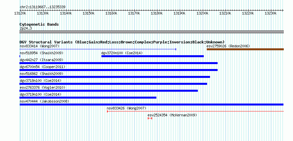Click the Cytogenetic Bands track title

[x=39, y=24]
